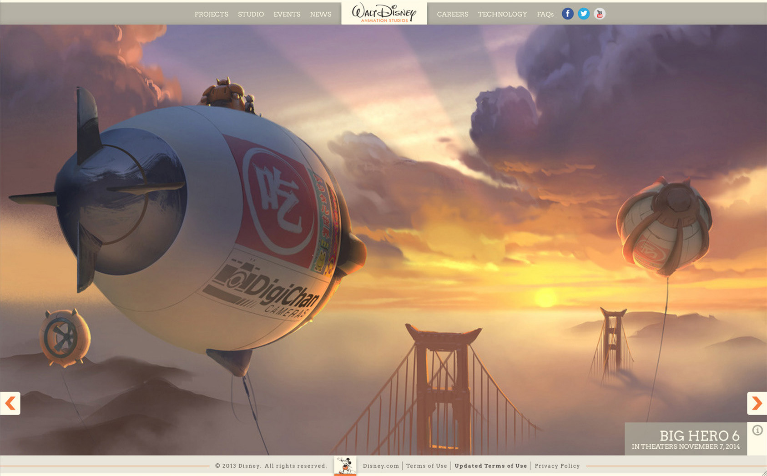Visit the Disney.com footer link
This screenshot has height=476, width=767.
[381, 466]
